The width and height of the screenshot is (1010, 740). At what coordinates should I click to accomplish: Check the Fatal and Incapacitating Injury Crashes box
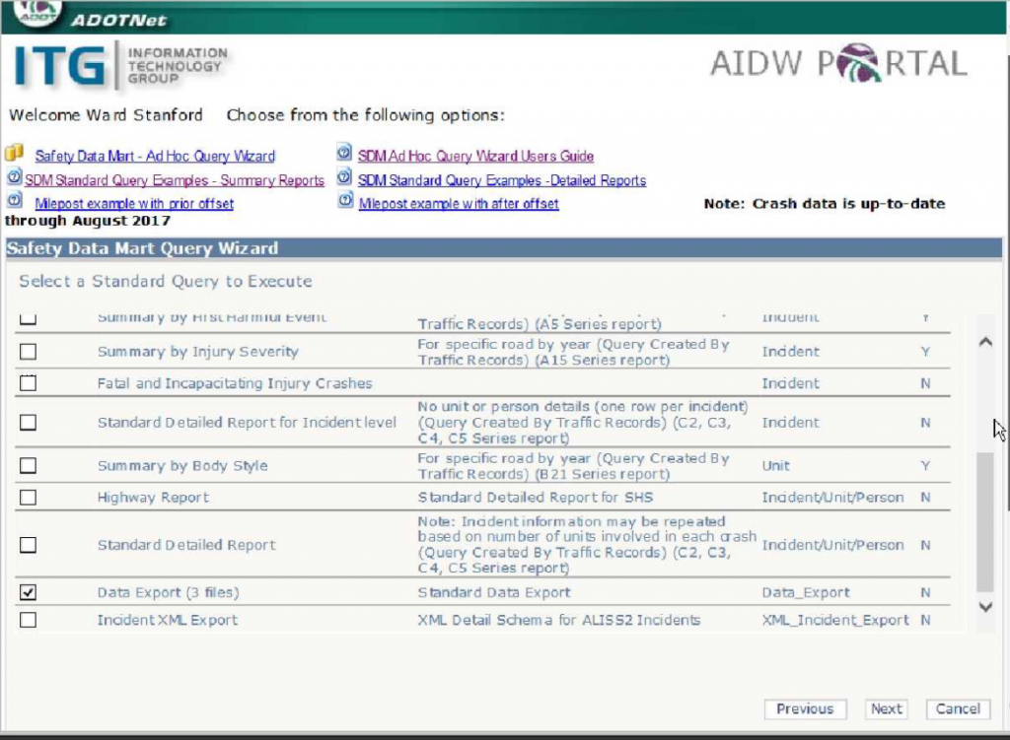29,383
